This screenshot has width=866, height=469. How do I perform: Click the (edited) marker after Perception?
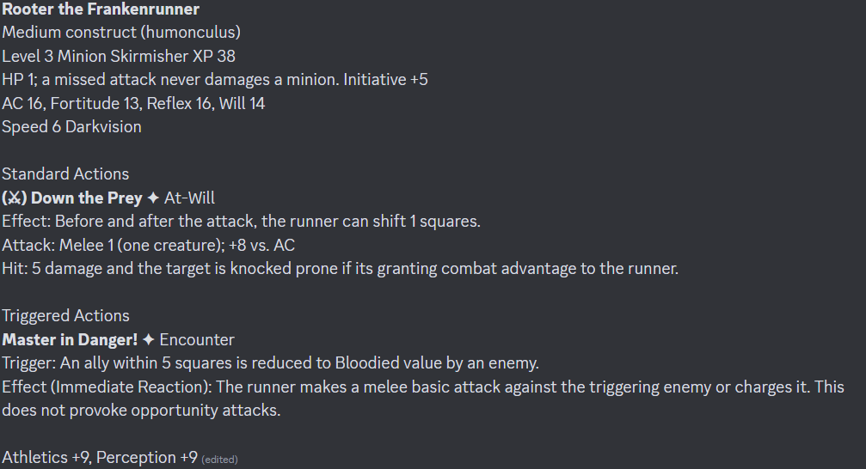pyautogui.click(x=220, y=459)
